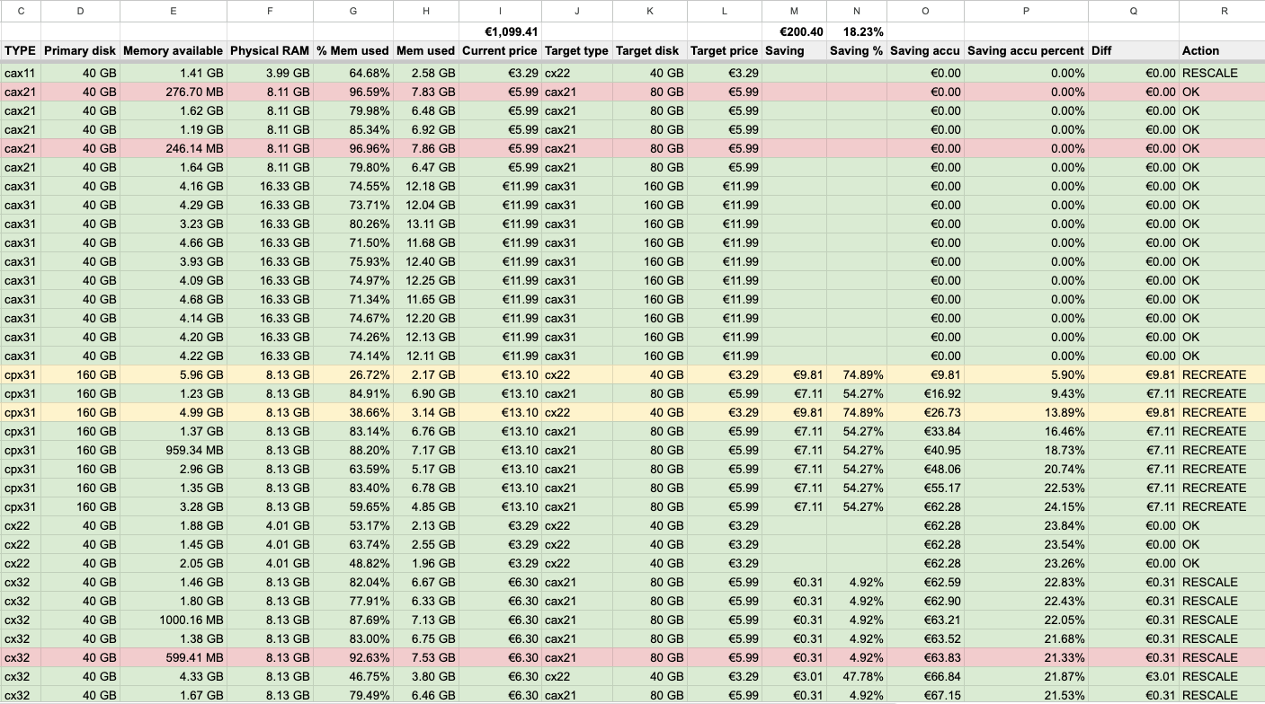
Task: Select the 599.41 MB memory available cell
Action: pos(174,657)
